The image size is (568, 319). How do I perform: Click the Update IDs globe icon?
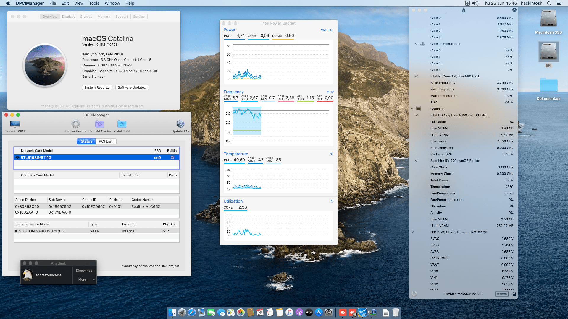(x=180, y=124)
